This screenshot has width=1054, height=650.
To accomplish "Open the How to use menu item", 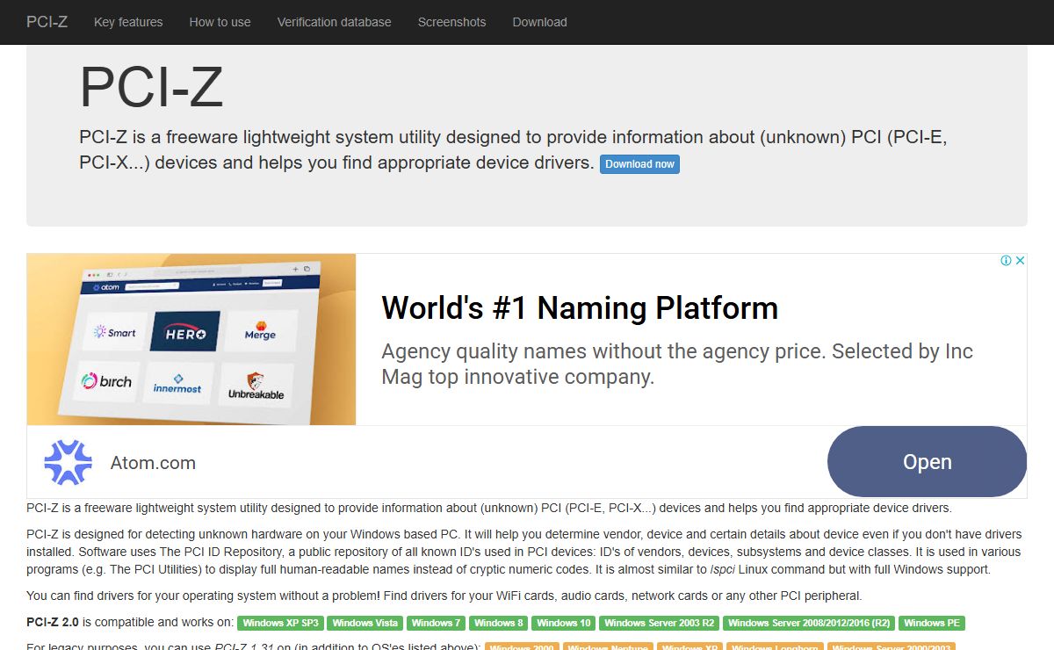I will pos(220,22).
